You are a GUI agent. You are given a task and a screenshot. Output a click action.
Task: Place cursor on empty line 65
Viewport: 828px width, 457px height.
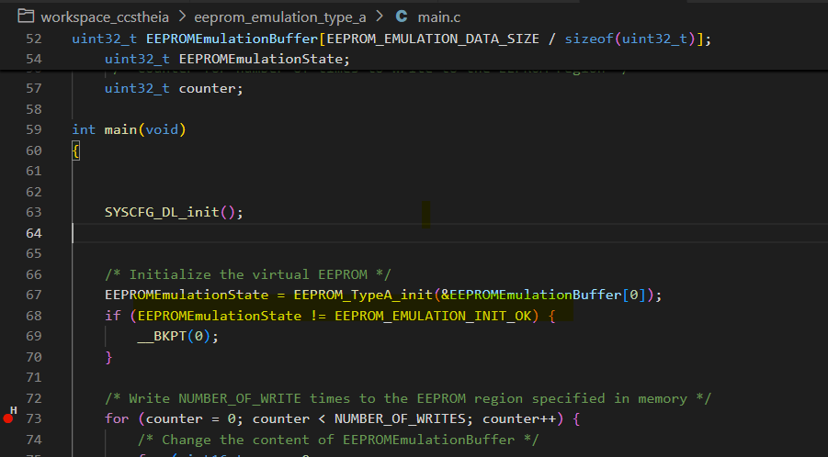coord(423,253)
